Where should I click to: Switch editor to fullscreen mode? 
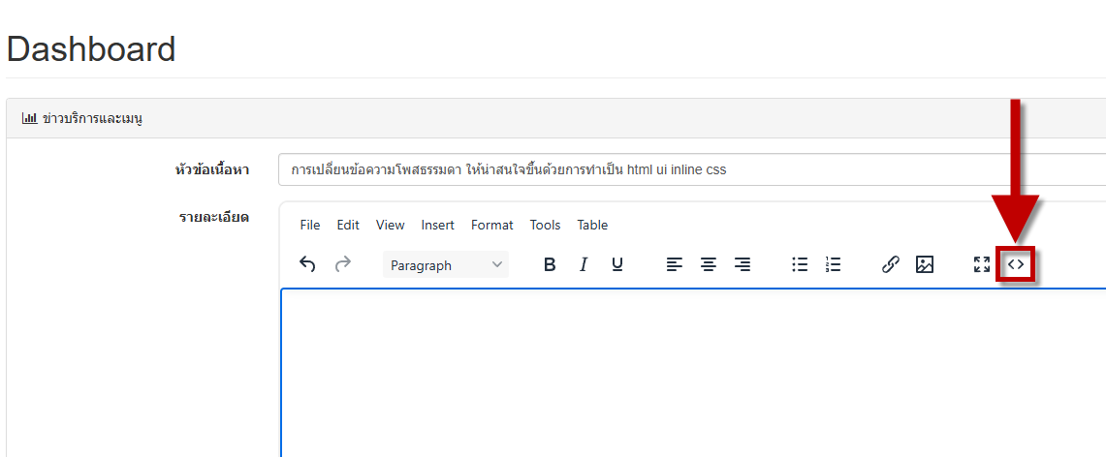coord(982,264)
